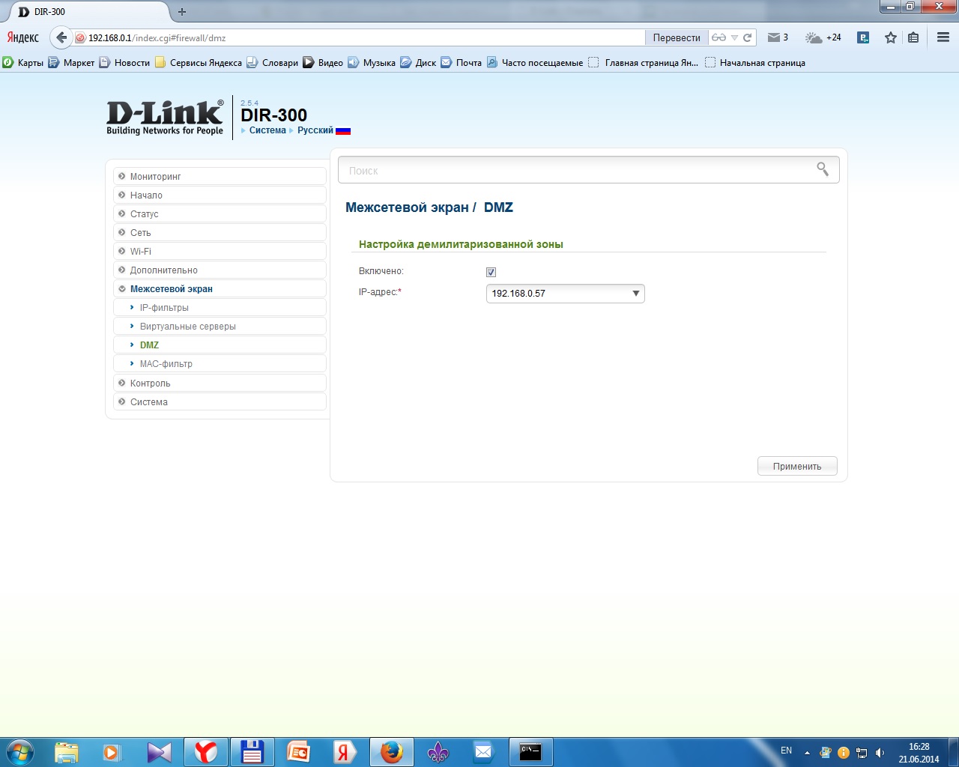
Task: Expand the Начало menu section
Action: coord(220,195)
